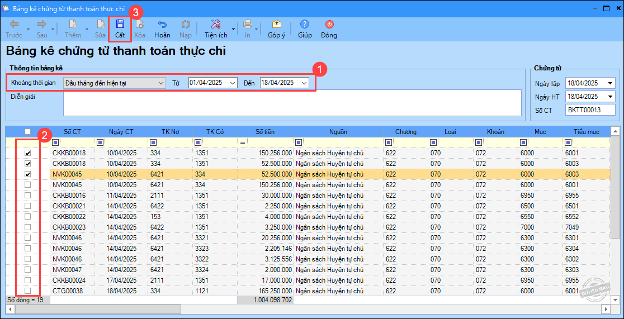Click the Sửa edit icon
The width and height of the screenshot is (624, 319).
(100, 25)
